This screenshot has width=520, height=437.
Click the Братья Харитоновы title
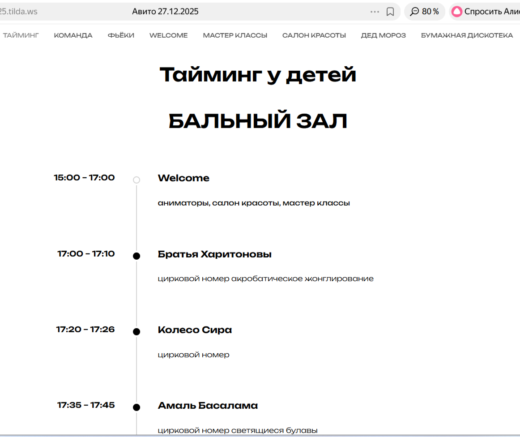(x=214, y=254)
